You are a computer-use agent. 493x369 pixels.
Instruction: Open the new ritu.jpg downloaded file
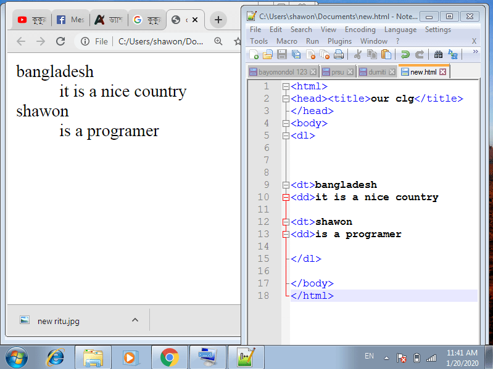click(x=58, y=321)
